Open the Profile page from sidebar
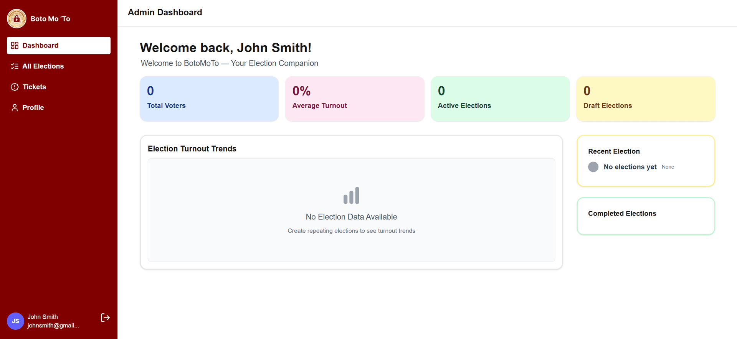Screen dimensions: 737x339 pos(33,108)
